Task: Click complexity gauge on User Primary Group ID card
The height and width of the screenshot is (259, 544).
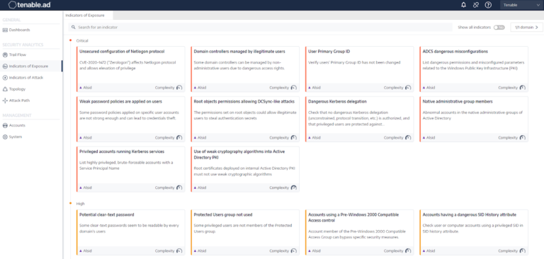Action: click(408, 88)
